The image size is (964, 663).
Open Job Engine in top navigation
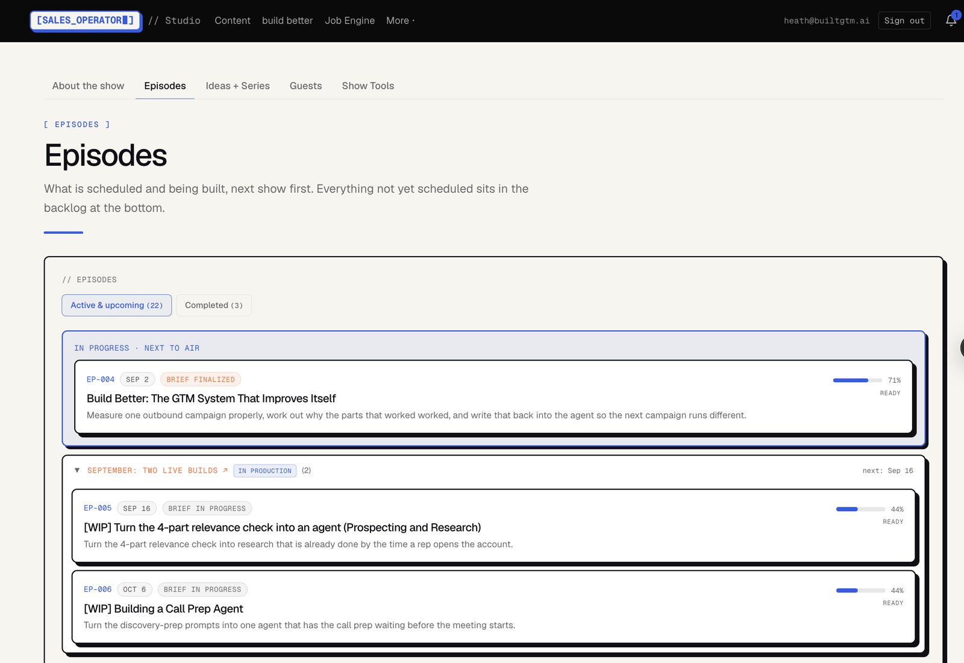click(349, 20)
